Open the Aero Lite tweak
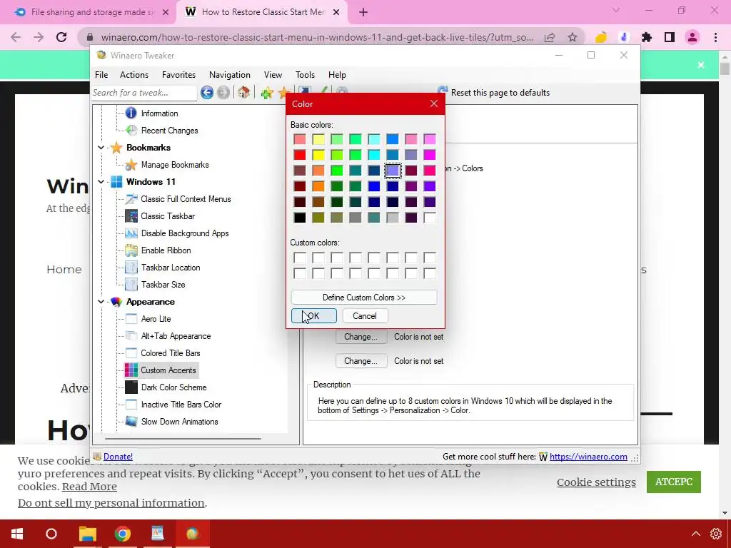 (x=156, y=319)
